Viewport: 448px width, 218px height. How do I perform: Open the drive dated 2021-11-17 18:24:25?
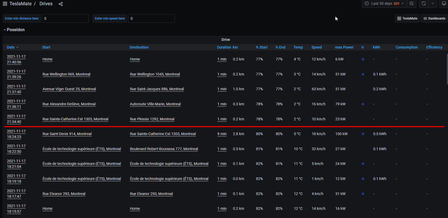[16, 134]
